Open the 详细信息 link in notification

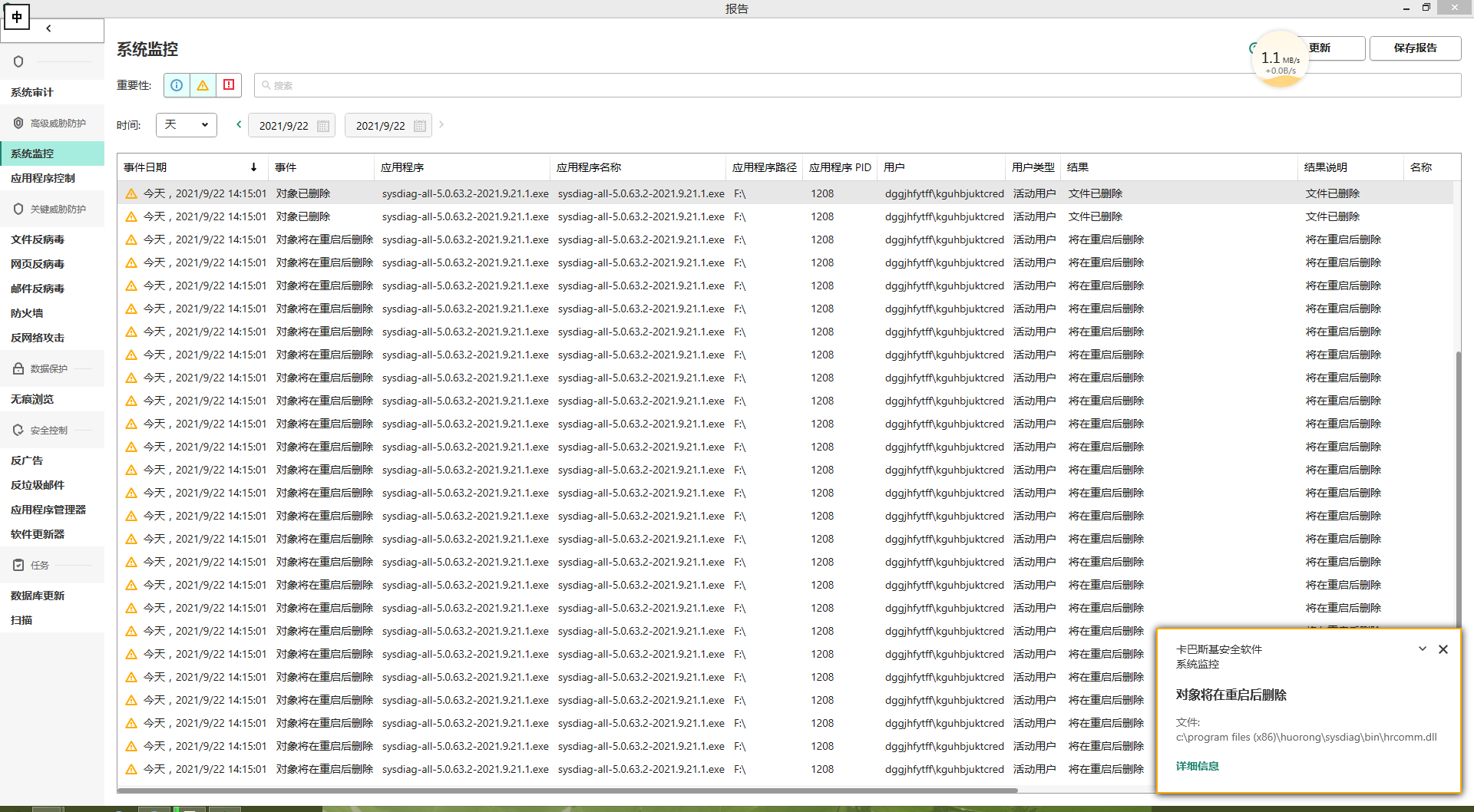tap(1197, 766)
